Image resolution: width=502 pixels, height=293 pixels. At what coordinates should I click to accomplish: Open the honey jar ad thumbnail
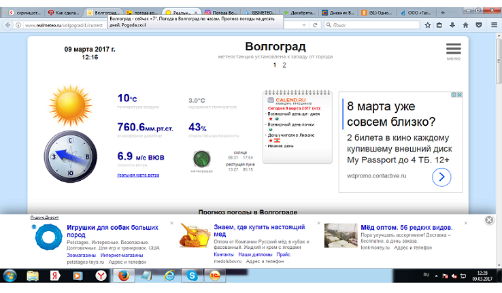point(193,235)
